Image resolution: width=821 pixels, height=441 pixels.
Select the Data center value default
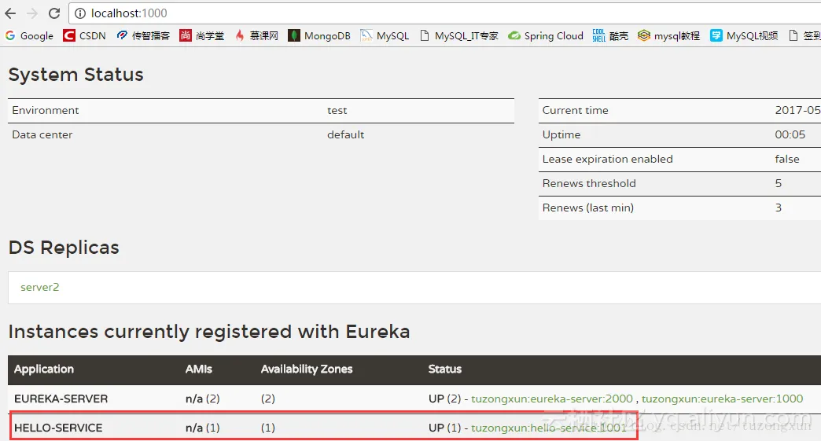pyautogui.click(x=345, y=134)
